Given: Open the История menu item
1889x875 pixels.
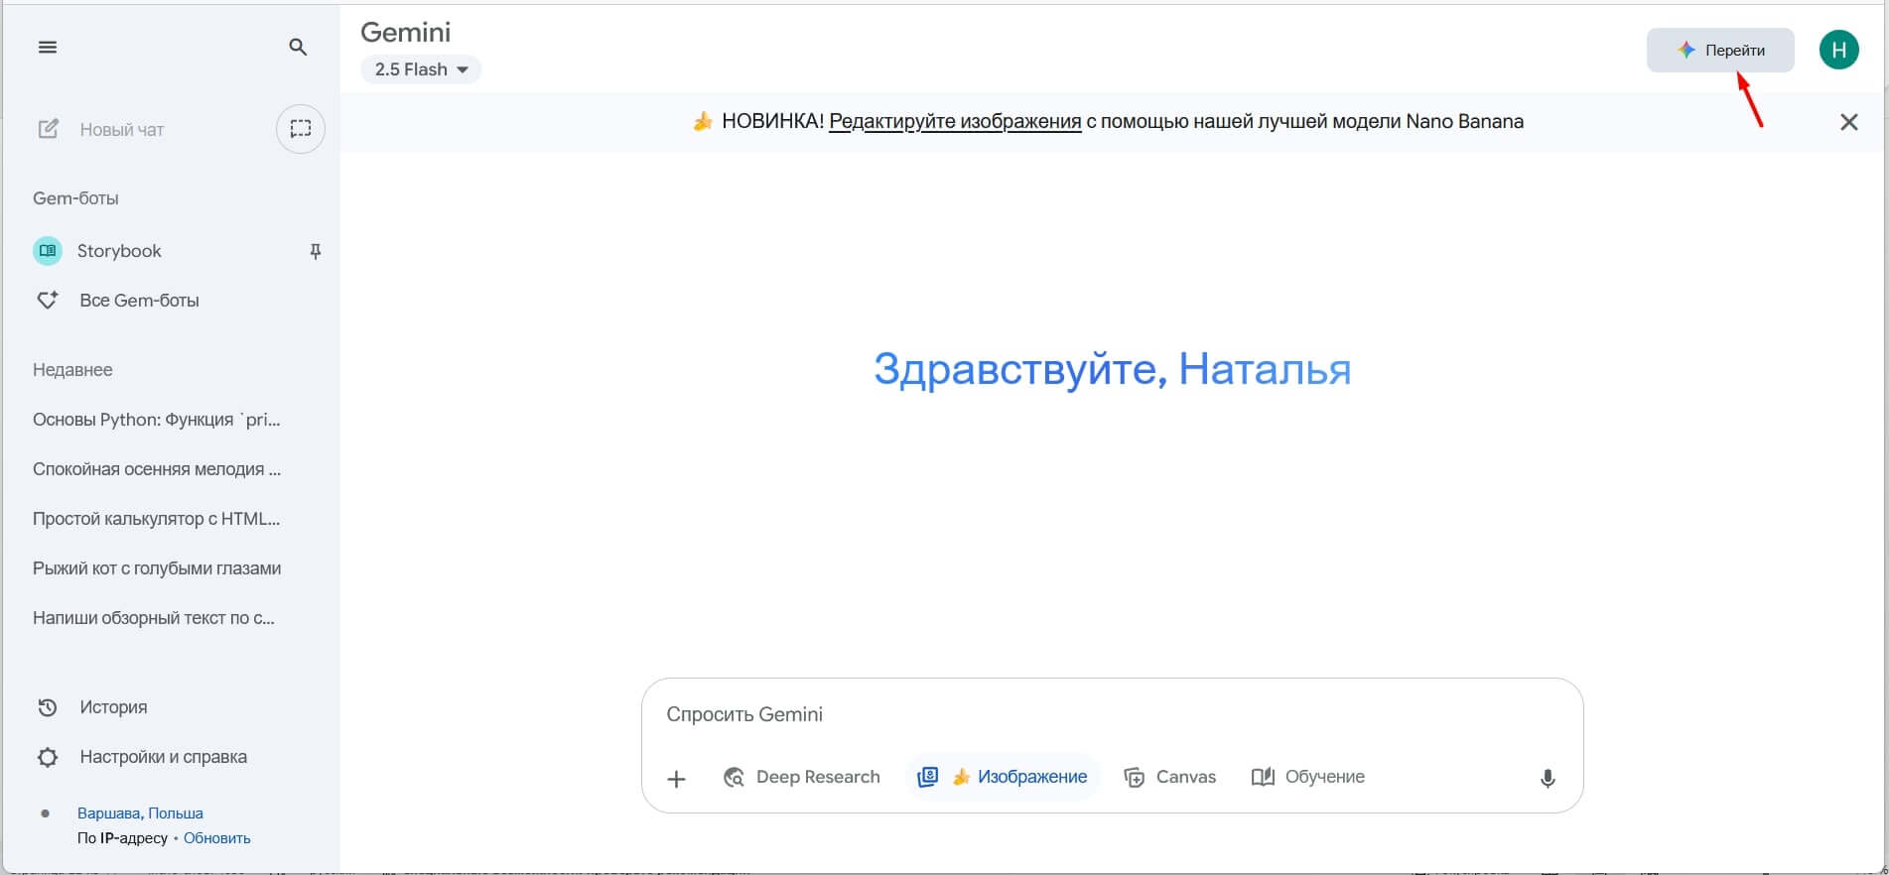Looking at the screenshot, I should point(113,707).
